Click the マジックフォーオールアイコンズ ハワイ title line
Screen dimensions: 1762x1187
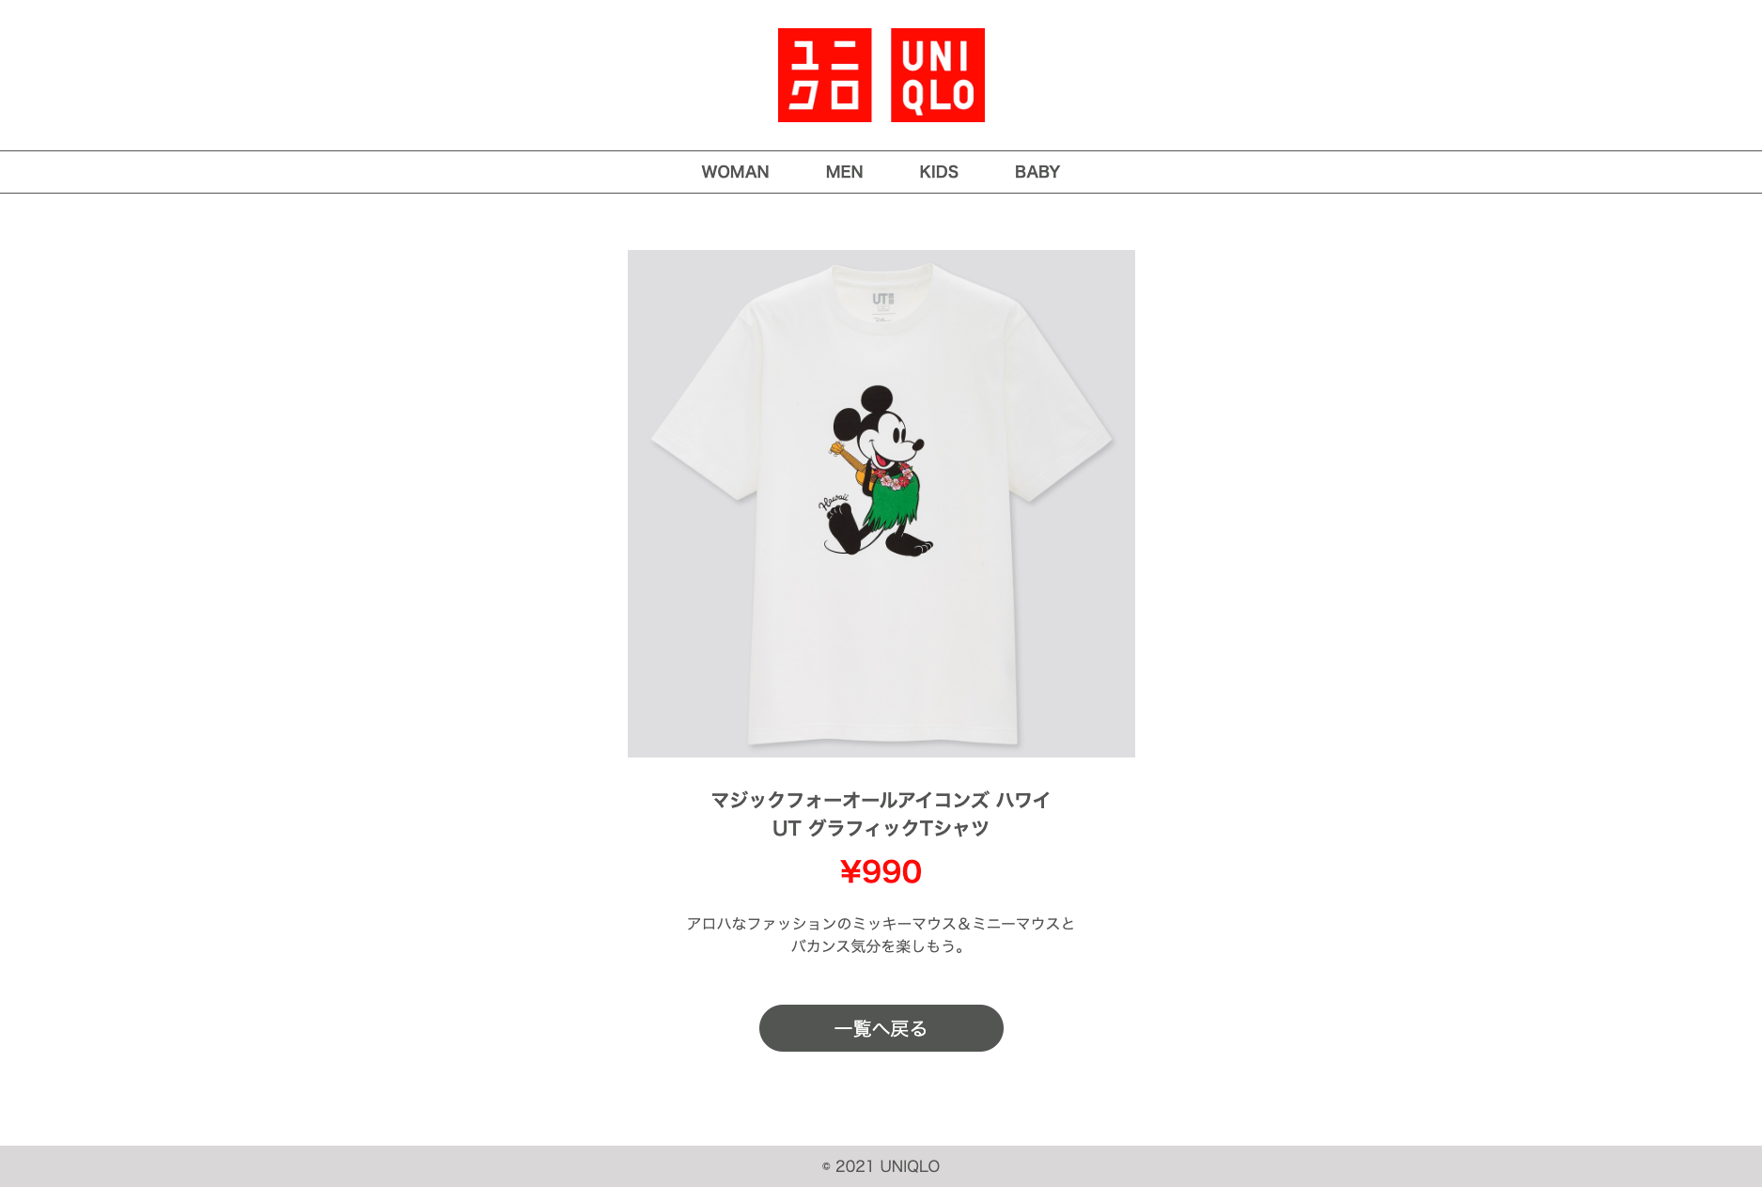881,800
